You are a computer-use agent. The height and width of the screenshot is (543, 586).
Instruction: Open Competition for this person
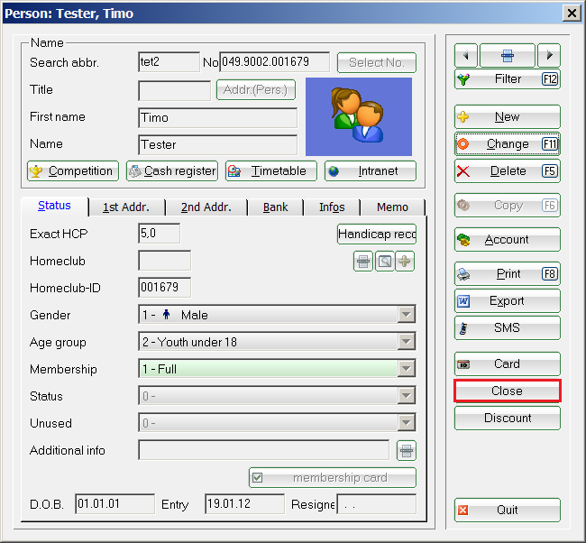pyautogui.click(x=73, y=170)
